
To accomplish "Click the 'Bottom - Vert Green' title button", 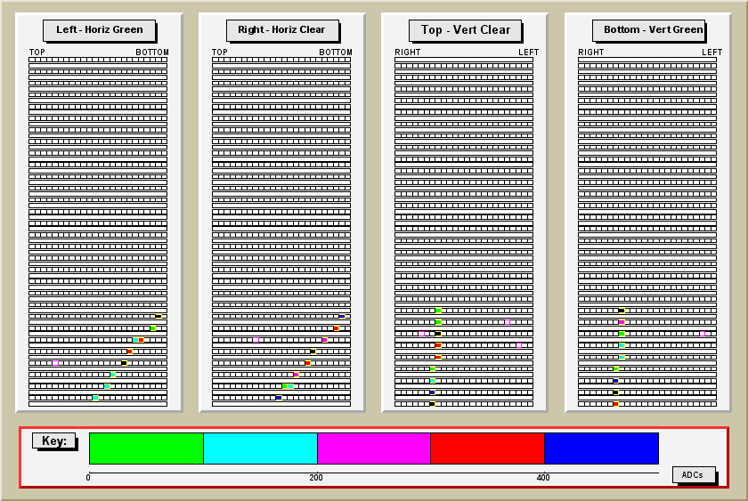I will [648, 30].
